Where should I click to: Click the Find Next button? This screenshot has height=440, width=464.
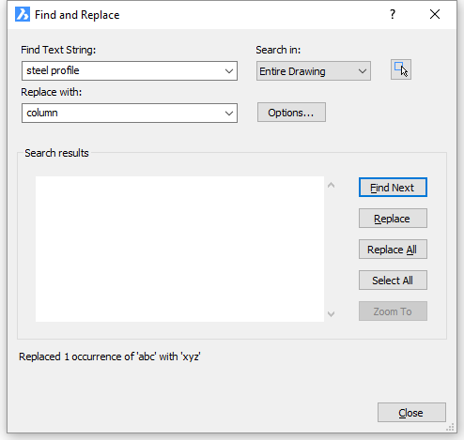click(x=393, y=188)
